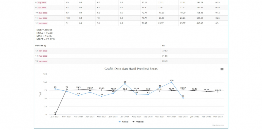Click the Periode (t) column header
This screenshot has width=262, height=130.
[41, 46]
